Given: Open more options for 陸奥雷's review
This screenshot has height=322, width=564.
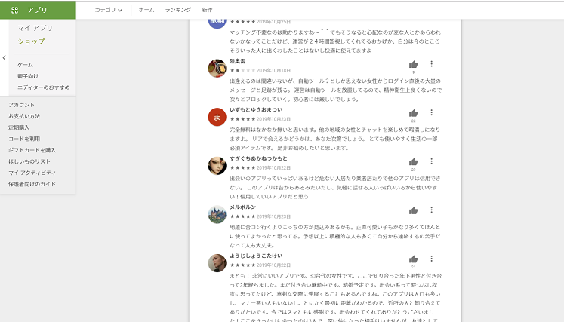Looking at the screenshot, I should pyautogui.click(x=431, y=64).
